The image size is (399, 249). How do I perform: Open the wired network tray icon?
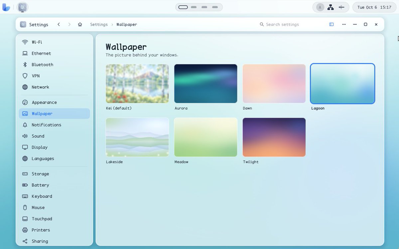[331, 7]
